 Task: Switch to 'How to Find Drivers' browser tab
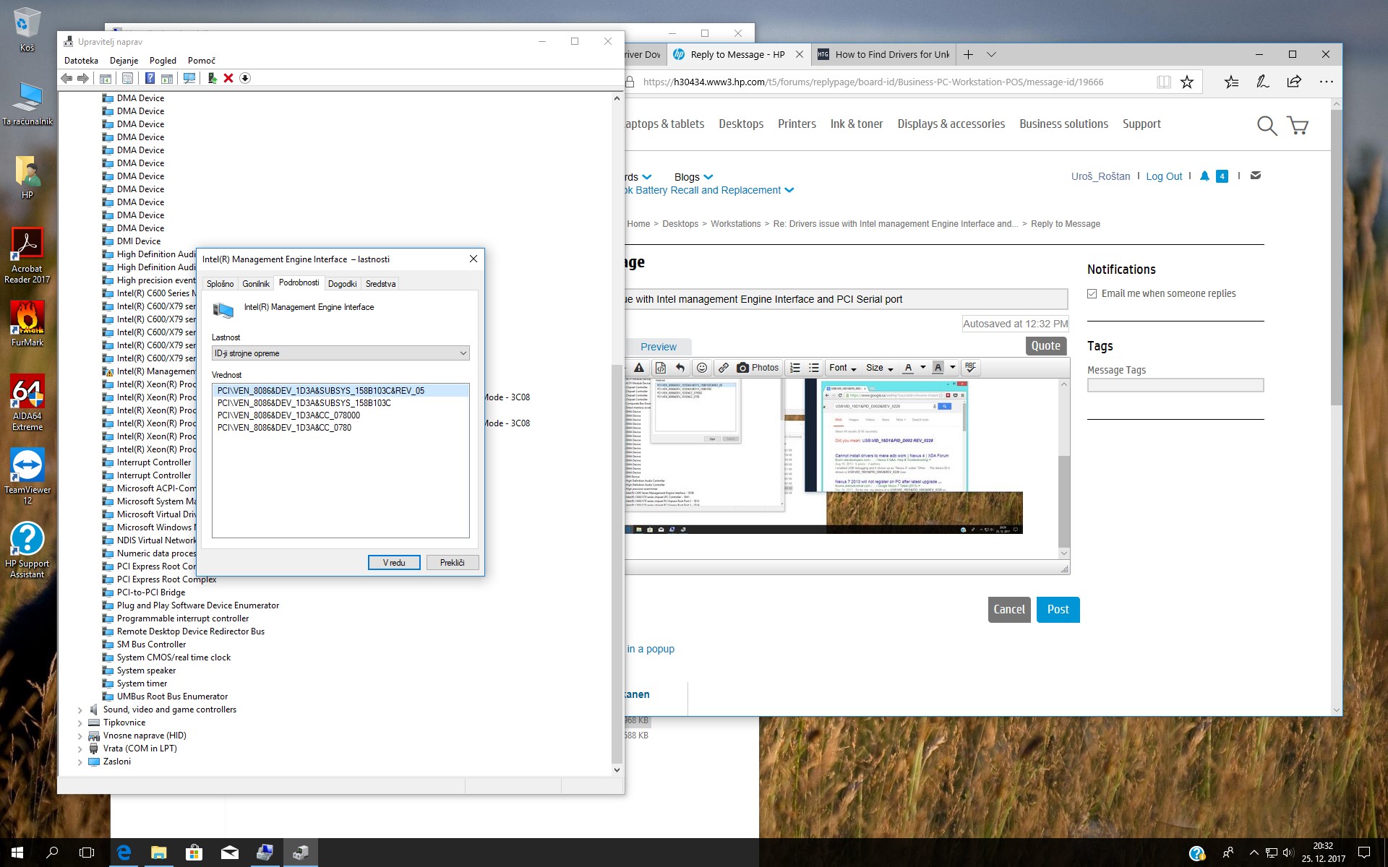point(883,54)
